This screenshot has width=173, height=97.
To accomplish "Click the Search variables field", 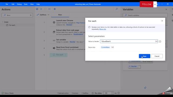I will (145, 15).
